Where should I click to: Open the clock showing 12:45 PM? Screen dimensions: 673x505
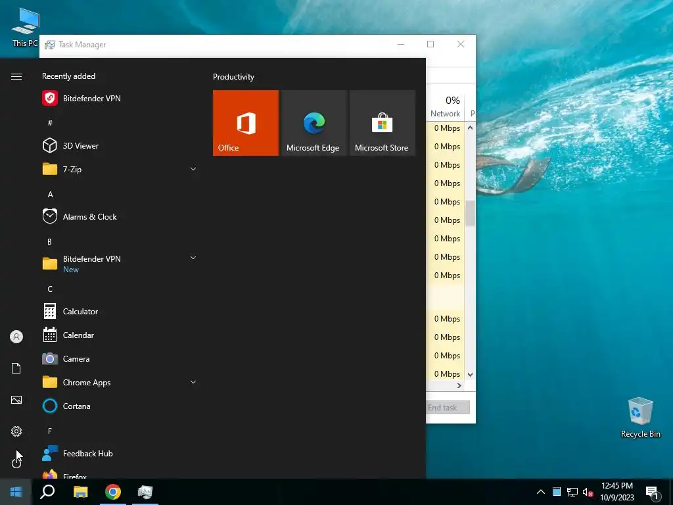click(x=616, y=492)
